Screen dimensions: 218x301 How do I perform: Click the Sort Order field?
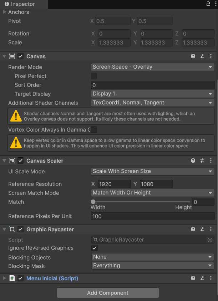pyautogui.click(x=153, y=85)
